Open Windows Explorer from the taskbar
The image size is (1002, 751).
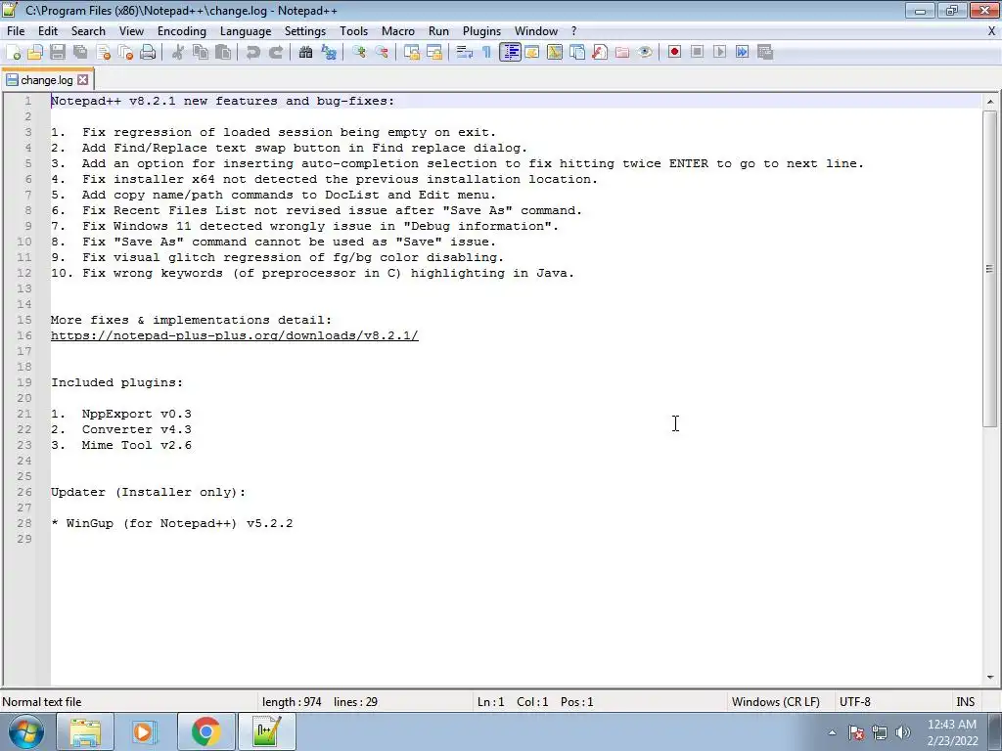tap(85, 731)
